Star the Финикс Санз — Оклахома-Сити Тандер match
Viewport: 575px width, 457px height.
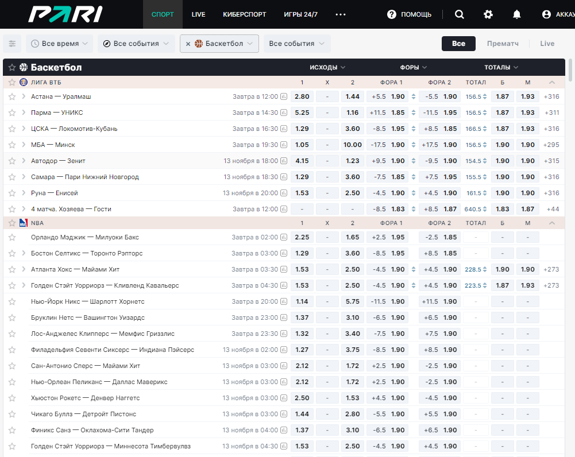12,430
